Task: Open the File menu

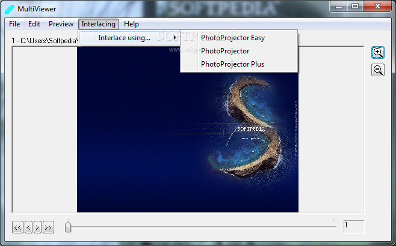Action: click(14, 24)
